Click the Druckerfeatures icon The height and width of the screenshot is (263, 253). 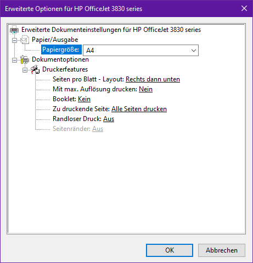(35, 69)
